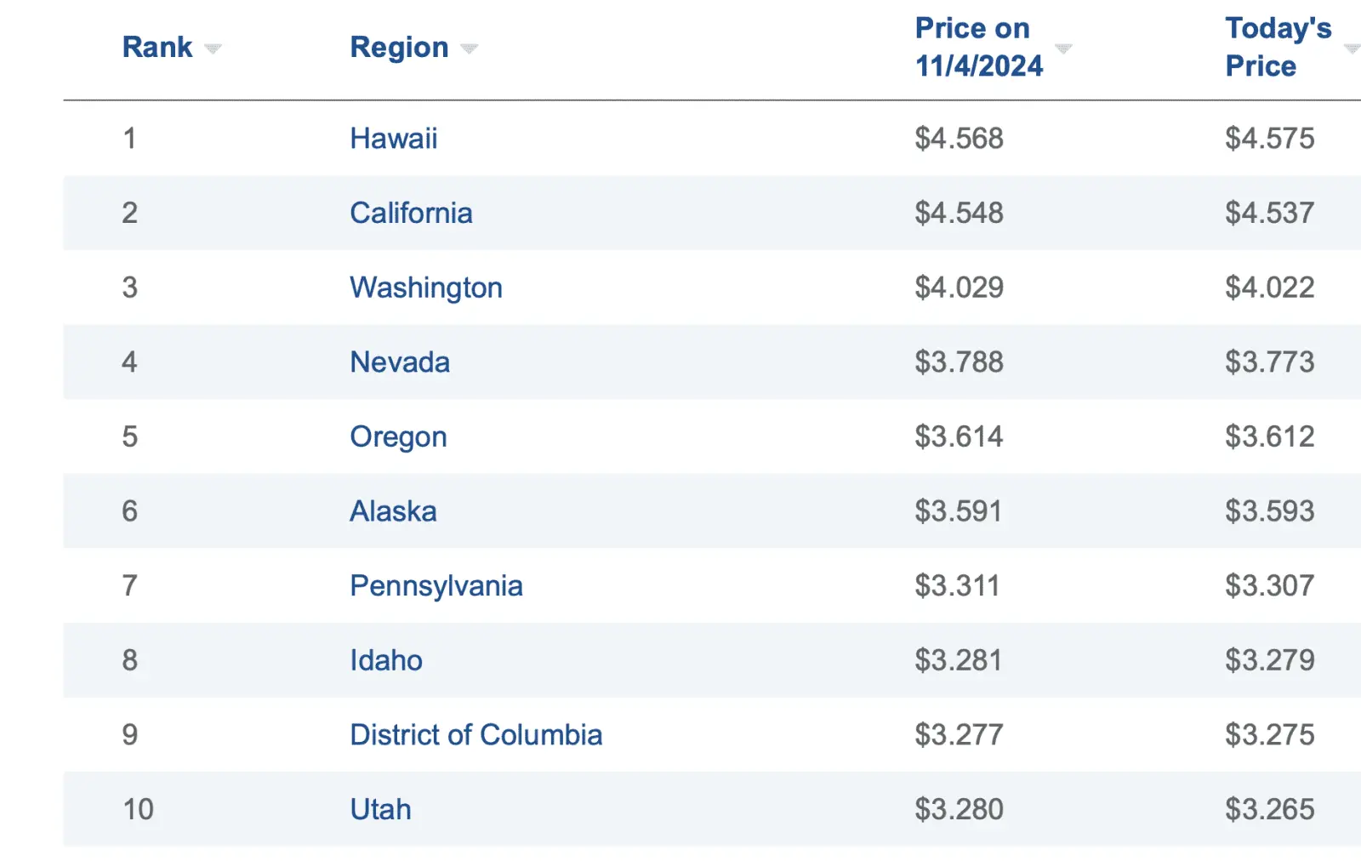Visit the Pennsylvania region link
Screen dimensions: 1361x861
(x=436, y=586)
